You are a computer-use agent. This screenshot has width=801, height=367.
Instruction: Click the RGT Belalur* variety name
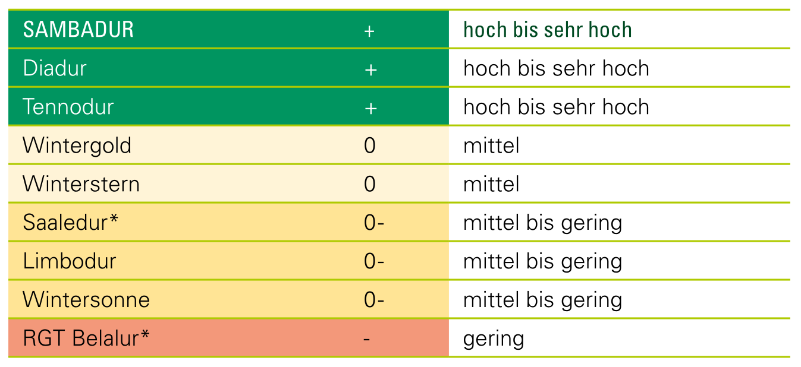[86, 338]
